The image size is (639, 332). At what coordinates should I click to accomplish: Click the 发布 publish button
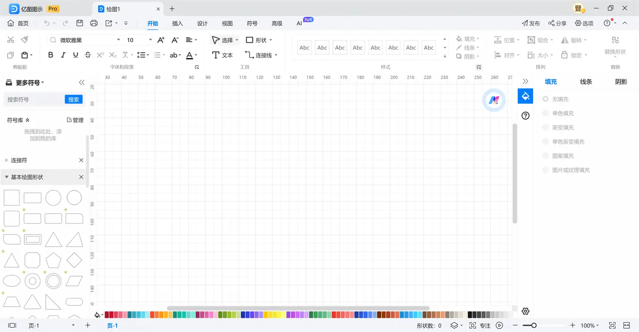[x=531, y=23]
